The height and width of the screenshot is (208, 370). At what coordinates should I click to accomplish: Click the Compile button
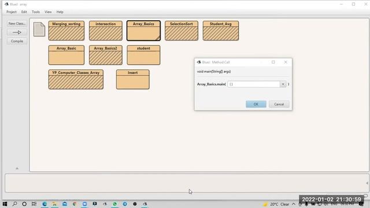pos(17,41)
